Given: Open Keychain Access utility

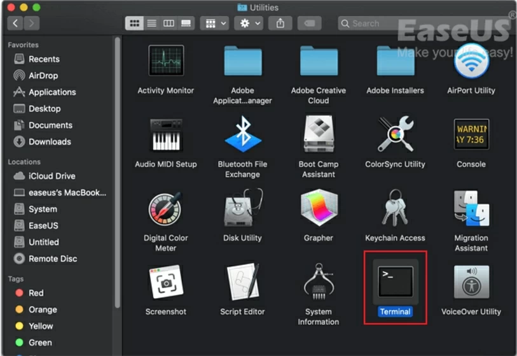Looking at the screenshot, I should pyautogui.click(x=395, y=210).
